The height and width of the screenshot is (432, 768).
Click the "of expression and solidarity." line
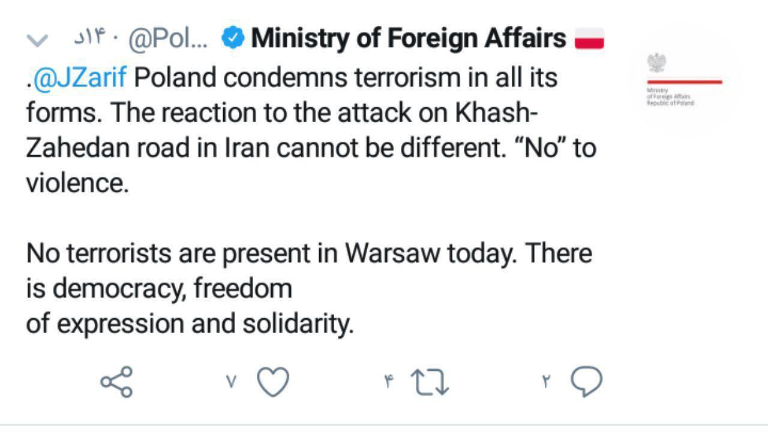190,324
